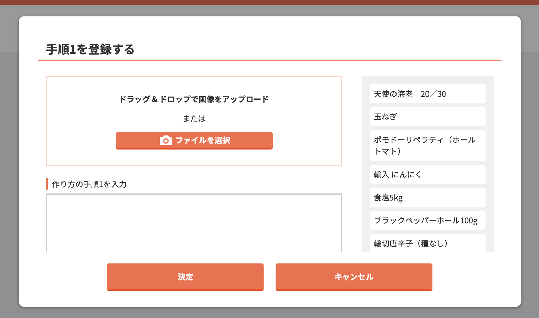Image resolution: width=539 pixels, height=318 pixels.
Task: Click the orange divider line under the title
Action: (x=269, y=60)
